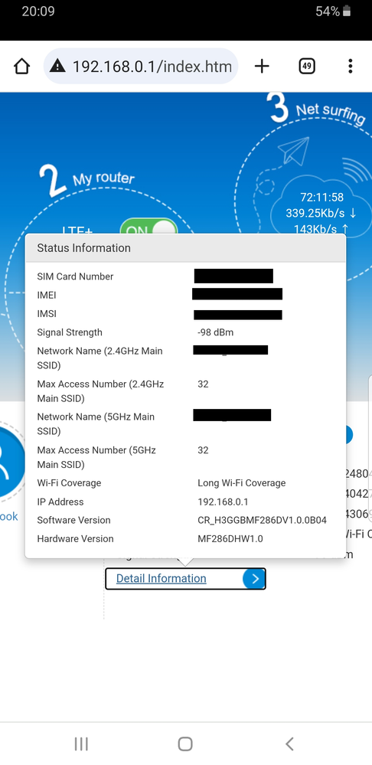Select the address bar URL field

pyautogui.click(x=141, y=66)
